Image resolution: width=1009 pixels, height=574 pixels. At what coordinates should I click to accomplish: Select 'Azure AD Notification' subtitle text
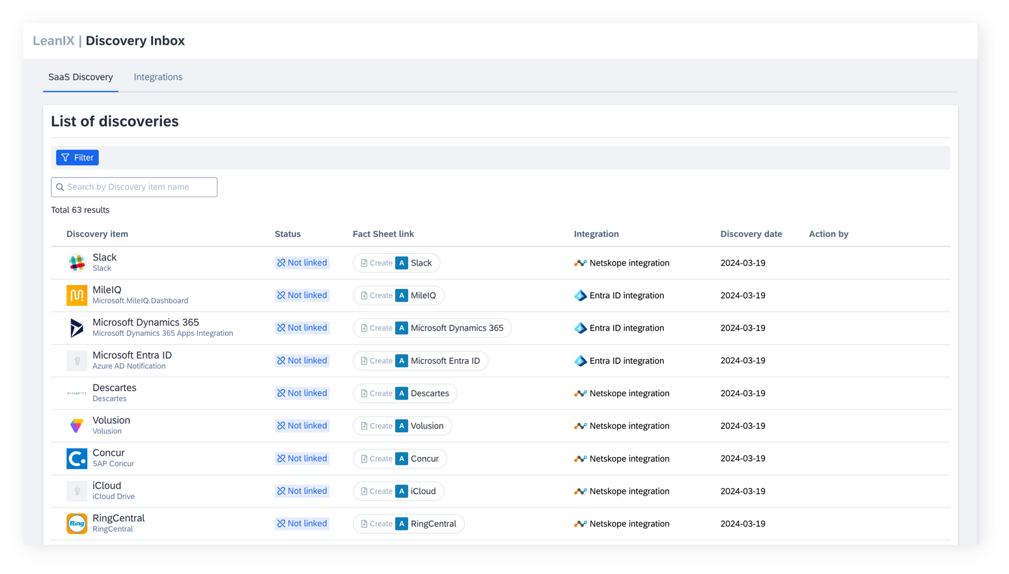[x=129, y=366]
